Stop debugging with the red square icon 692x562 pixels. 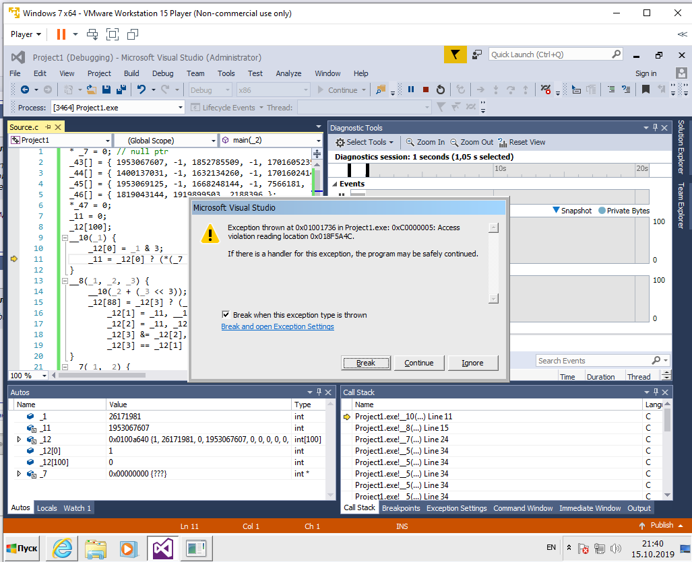(425, 90)
